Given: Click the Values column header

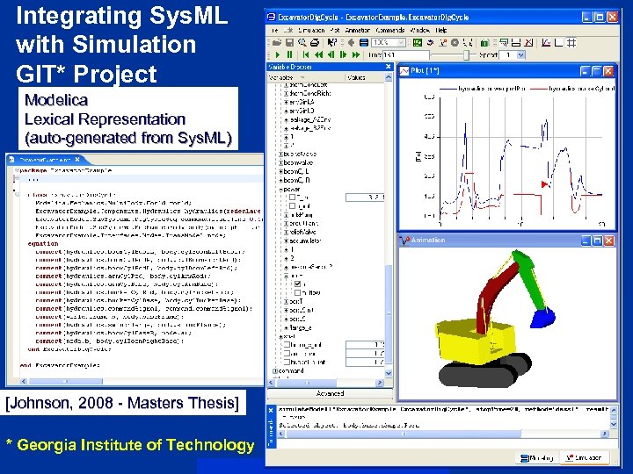Looking at the screenshot, I should click(365, 77).
